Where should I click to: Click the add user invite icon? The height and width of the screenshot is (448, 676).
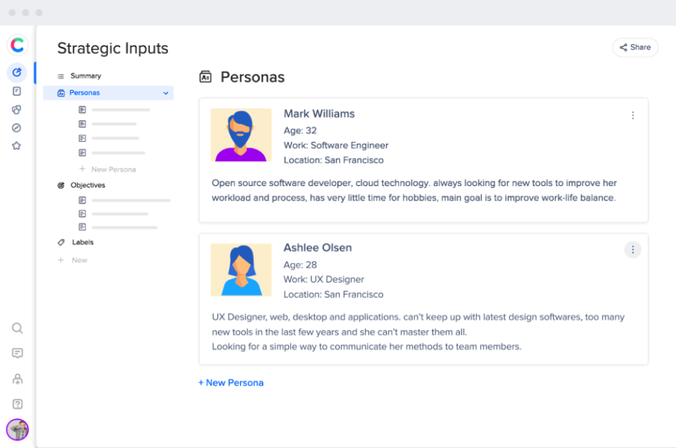click(18, 379)
